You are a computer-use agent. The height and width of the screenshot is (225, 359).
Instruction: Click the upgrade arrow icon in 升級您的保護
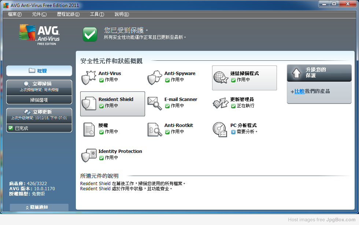pyautogui.click(x=296, y=73)
